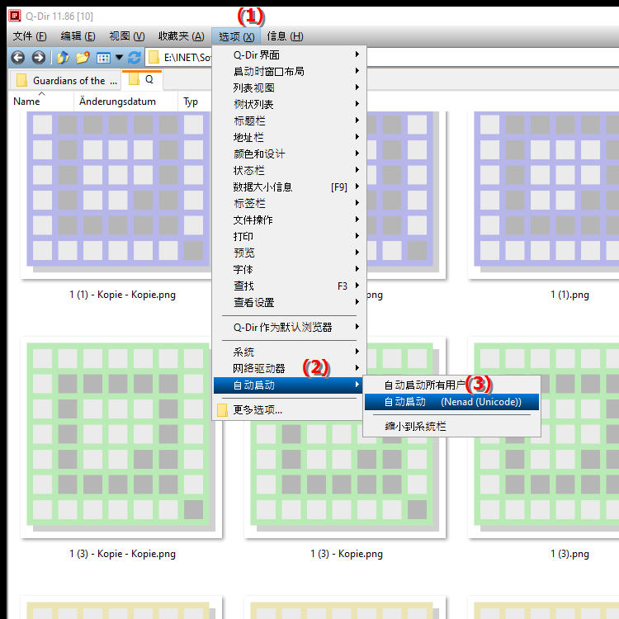Expand the 文件操作 submenu

tap(289, 220)
